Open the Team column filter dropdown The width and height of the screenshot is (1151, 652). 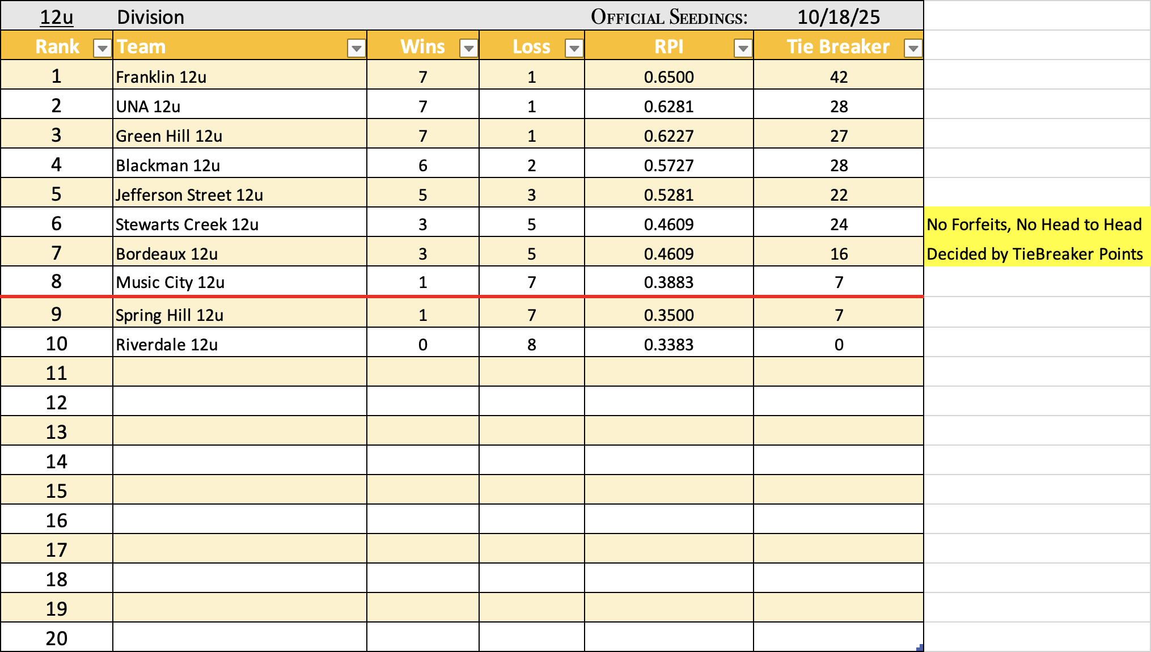356,49
